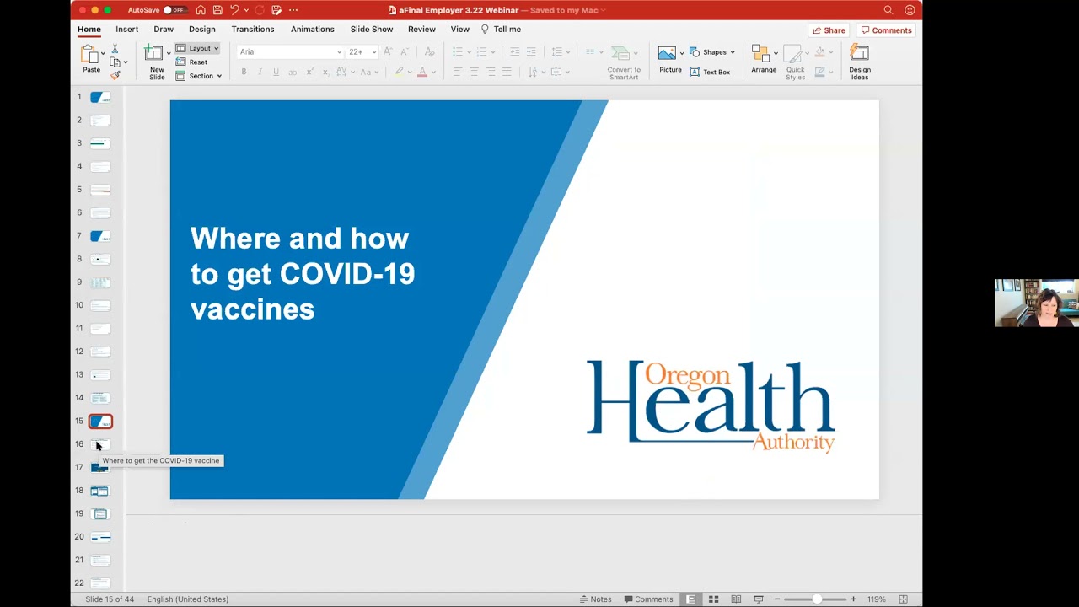Click the Numbered list icon
The image size is (1079, 607).
pos(482,52)
